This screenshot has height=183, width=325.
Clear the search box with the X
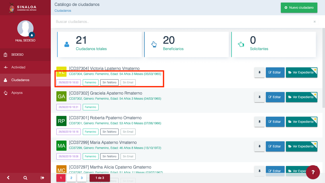pyautogui.click(x=315, y=22)
